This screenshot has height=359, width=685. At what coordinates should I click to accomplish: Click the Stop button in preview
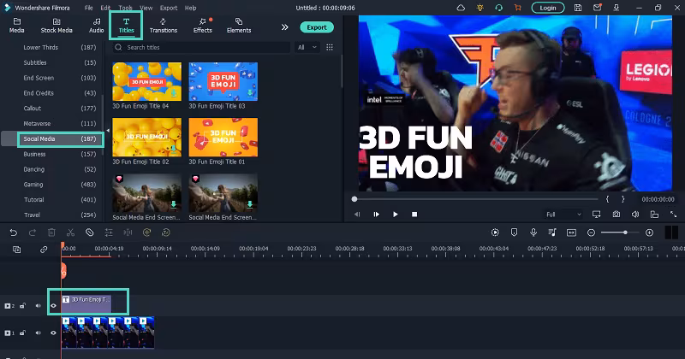[x=414, y=215]
